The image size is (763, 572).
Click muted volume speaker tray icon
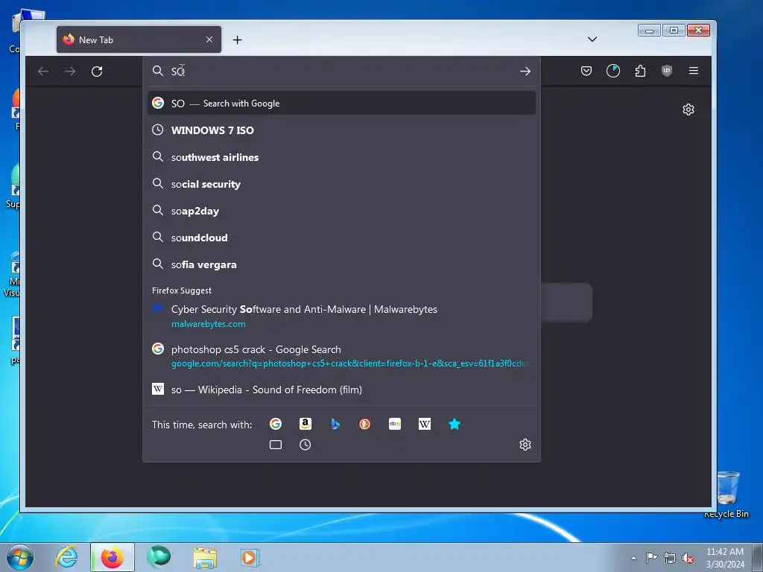tap(688, 558)
